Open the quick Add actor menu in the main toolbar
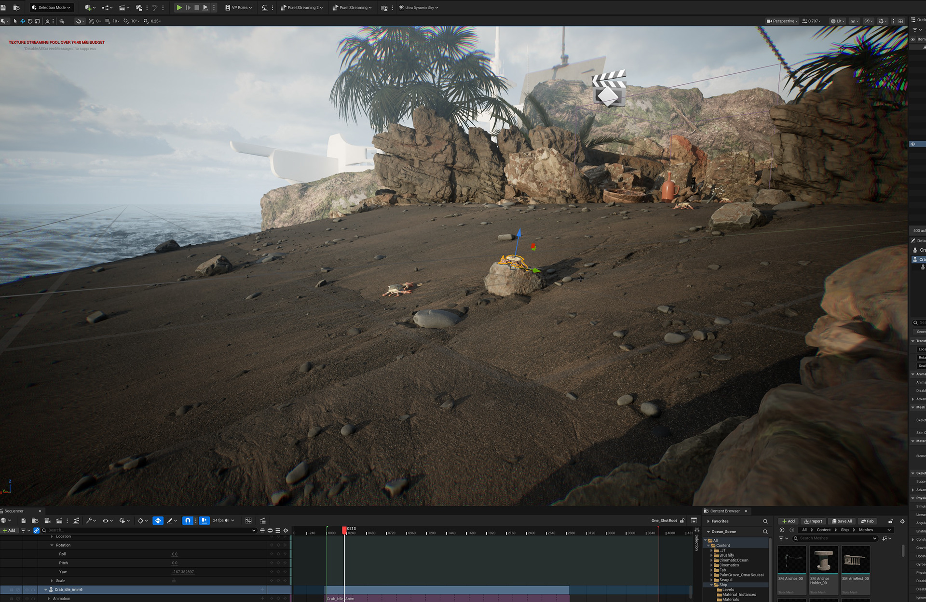 (x=90, y=8)
